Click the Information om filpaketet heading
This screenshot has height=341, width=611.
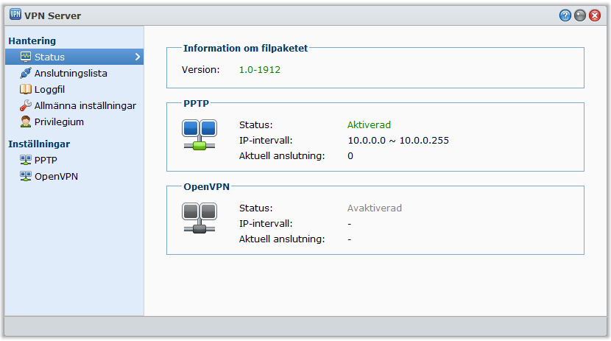click(245, 49)
